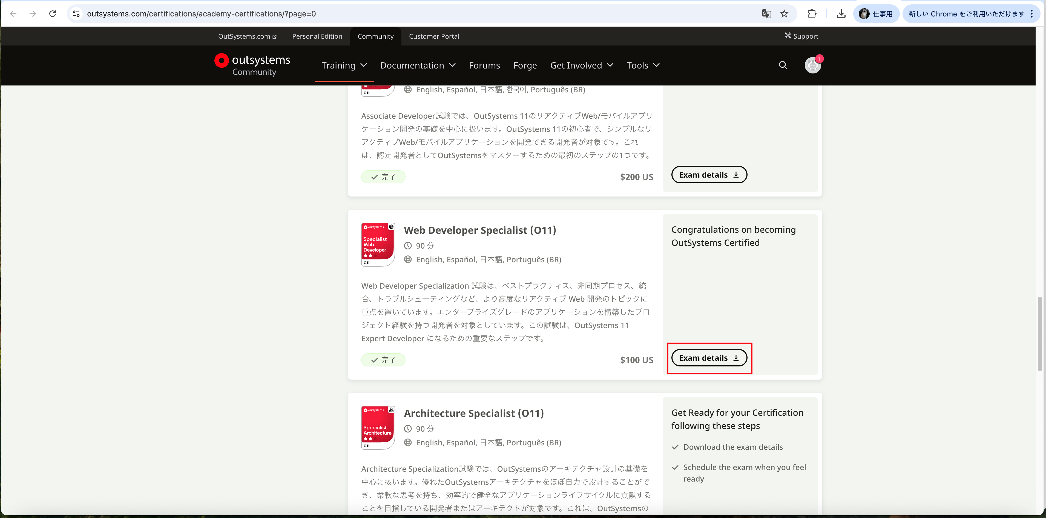1046x518 pixels.
Task: Click the address bar URL
Action: point(201,14)
